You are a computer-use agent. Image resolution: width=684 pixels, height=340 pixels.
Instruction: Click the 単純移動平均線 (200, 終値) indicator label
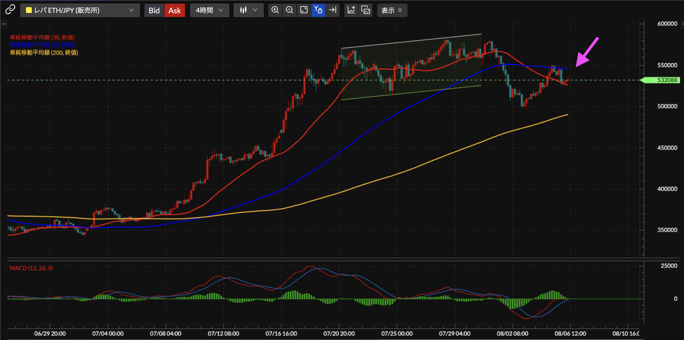(x=44, y=53)
